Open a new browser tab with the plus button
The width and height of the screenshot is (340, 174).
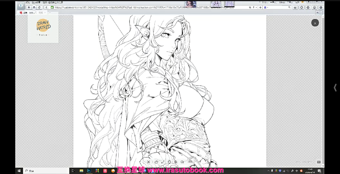(x=50, y=13)
